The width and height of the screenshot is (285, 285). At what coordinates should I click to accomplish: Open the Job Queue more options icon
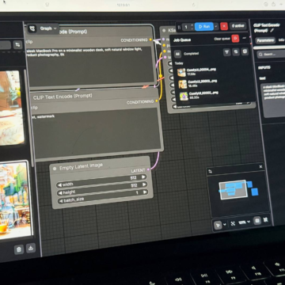[244, 38]
